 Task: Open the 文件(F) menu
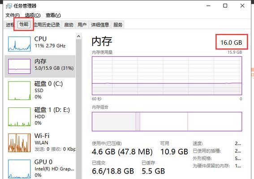(x=13, y=15)
